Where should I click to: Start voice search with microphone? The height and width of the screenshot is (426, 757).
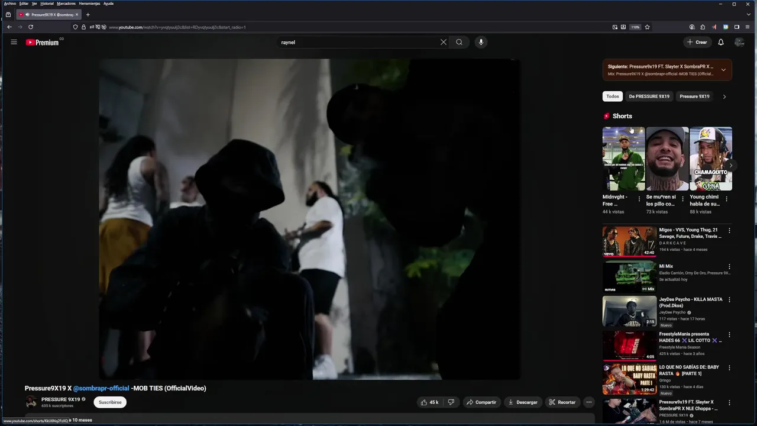(x=481, y=42)
